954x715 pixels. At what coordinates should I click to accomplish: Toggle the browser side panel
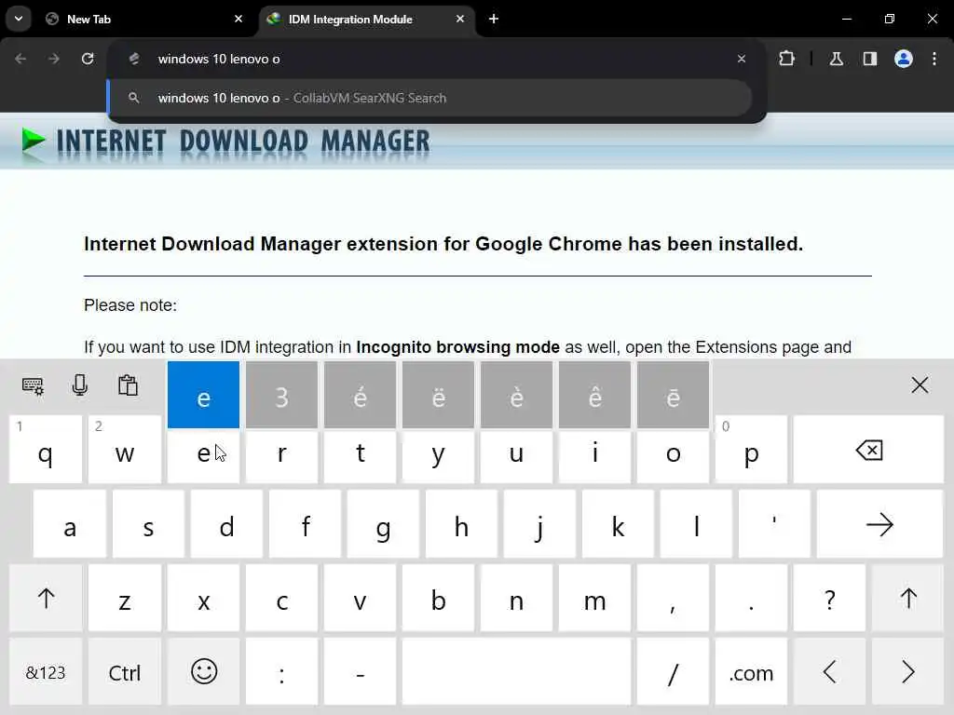pos(870,59)
